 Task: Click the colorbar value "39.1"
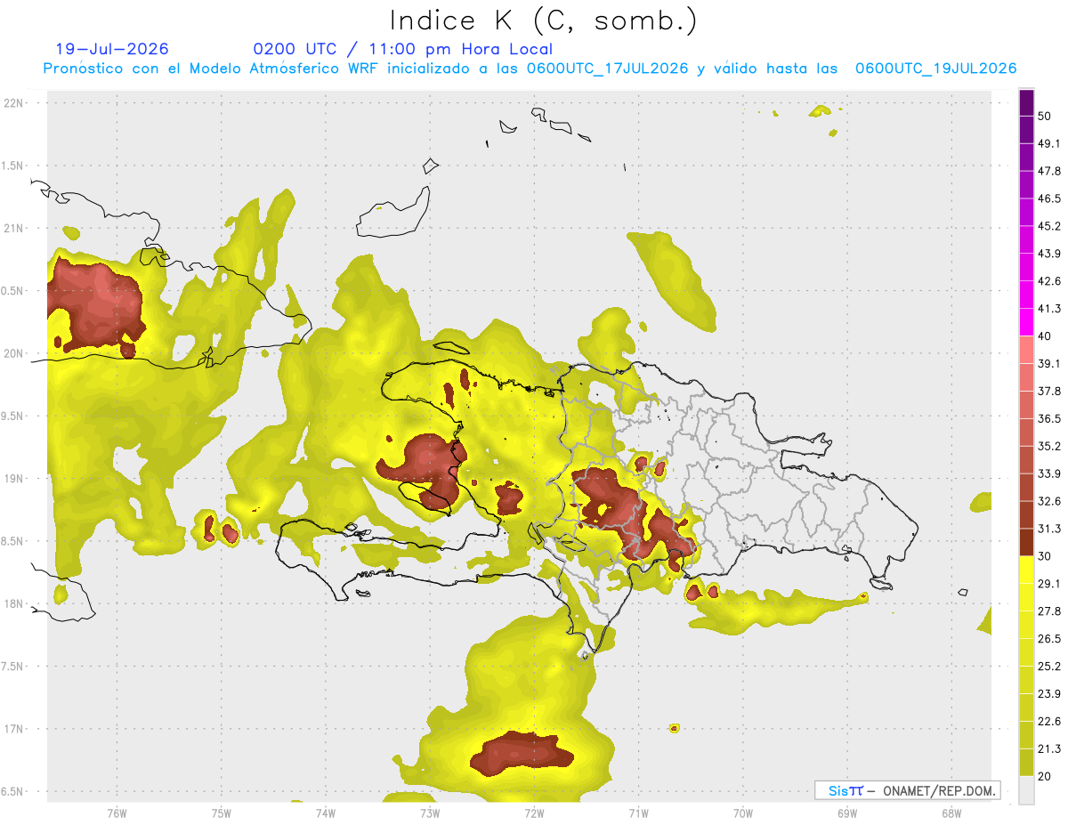(x=1049, y=363)
